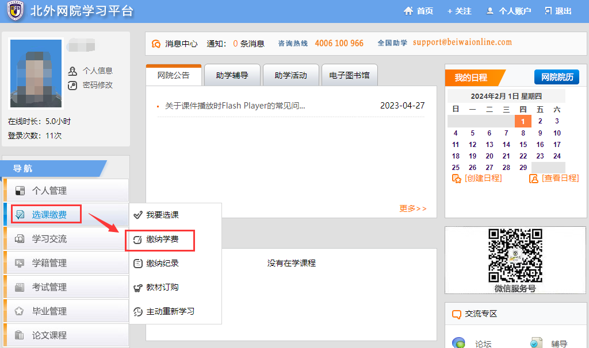Click the home icon beside 首页

tap(409, 11)
